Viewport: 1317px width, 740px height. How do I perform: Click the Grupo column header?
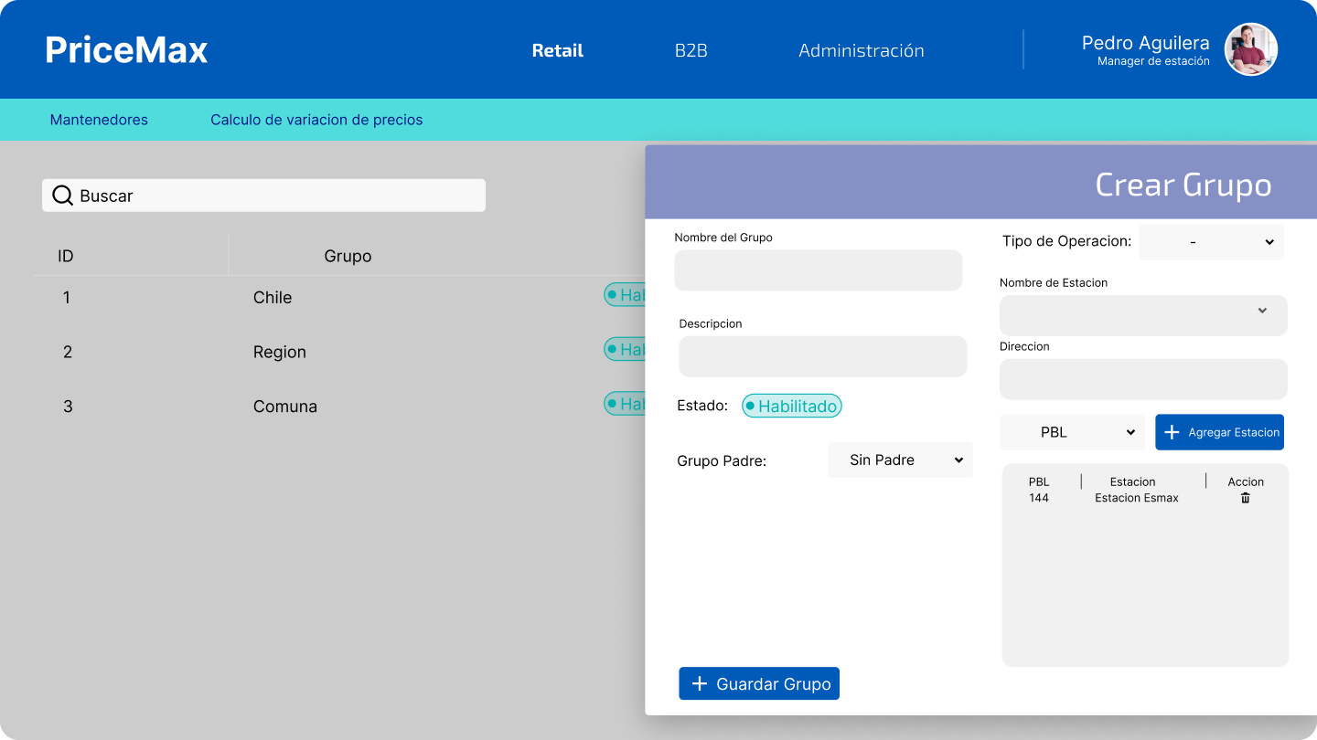[x=348, y=256]
